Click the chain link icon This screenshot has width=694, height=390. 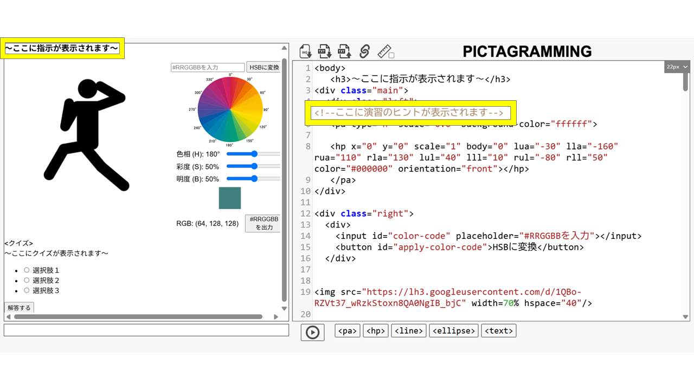click(364, 51)
